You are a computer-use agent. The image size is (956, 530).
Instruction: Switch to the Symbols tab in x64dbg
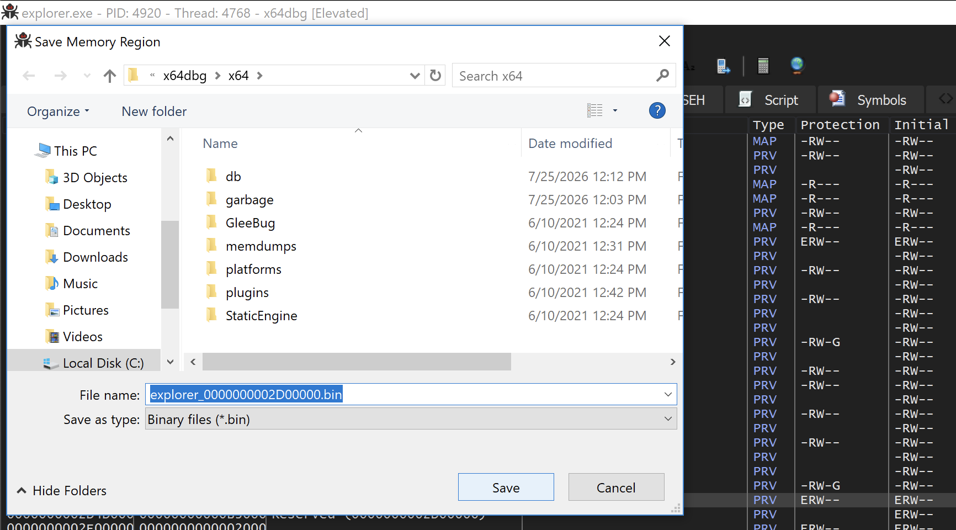click(870, 100)
